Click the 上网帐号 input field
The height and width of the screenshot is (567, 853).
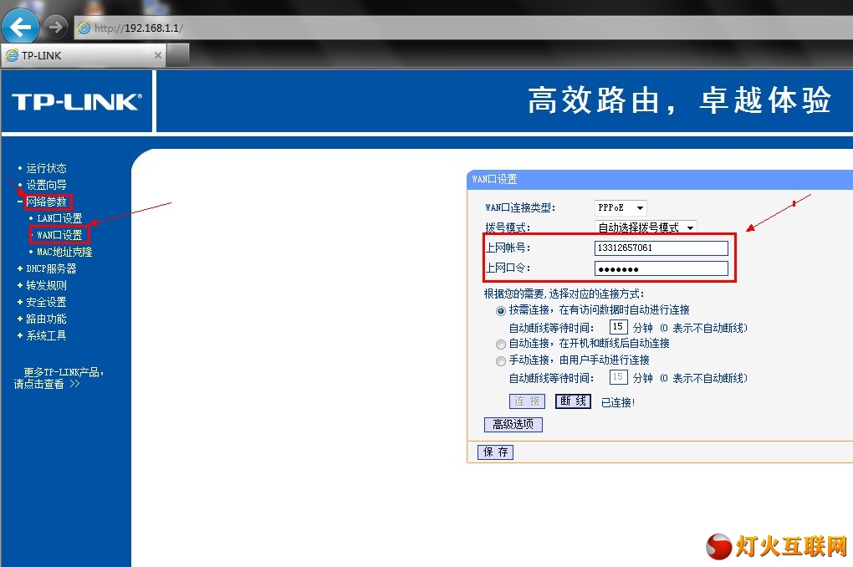[x=661, y=248]
